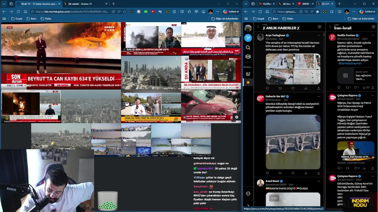Screen dimensions: 378x212
Task: Open the jpost.com article link card
Action: pyautogui.click(x=356, y=75)
